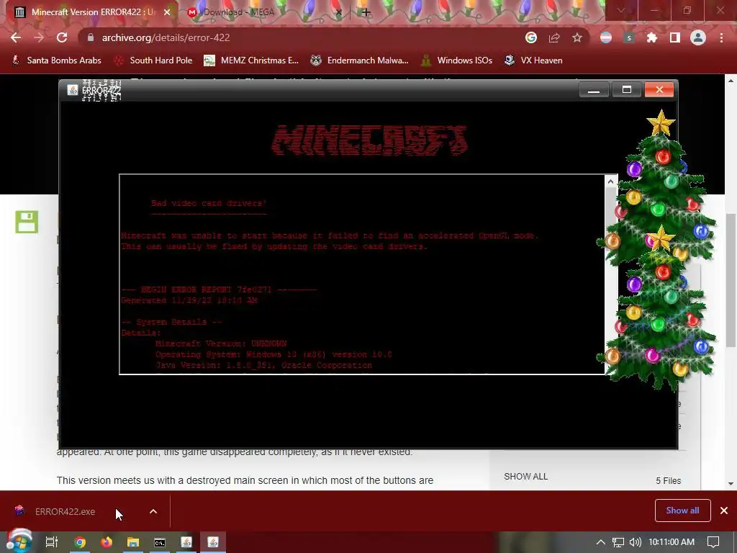The width and height of the screenshot is (737, 553).
Task: Click the ERROR422 window Java icon
Action: pos(73,90)
